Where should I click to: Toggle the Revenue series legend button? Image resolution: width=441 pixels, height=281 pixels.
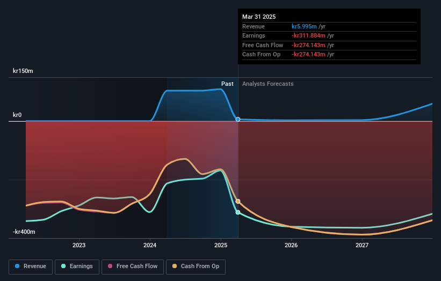click(x=31, y=267)
